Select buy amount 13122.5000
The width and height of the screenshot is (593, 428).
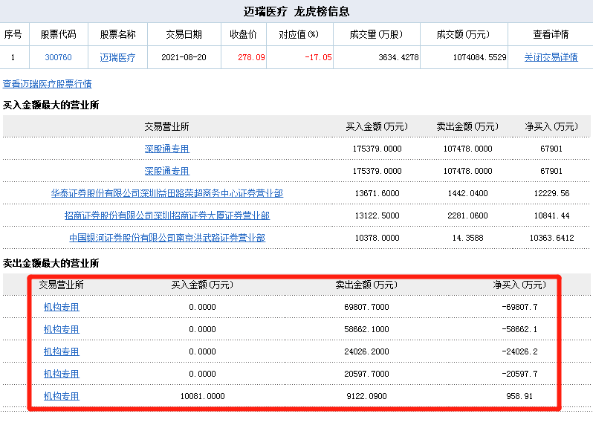pos(377,215)
